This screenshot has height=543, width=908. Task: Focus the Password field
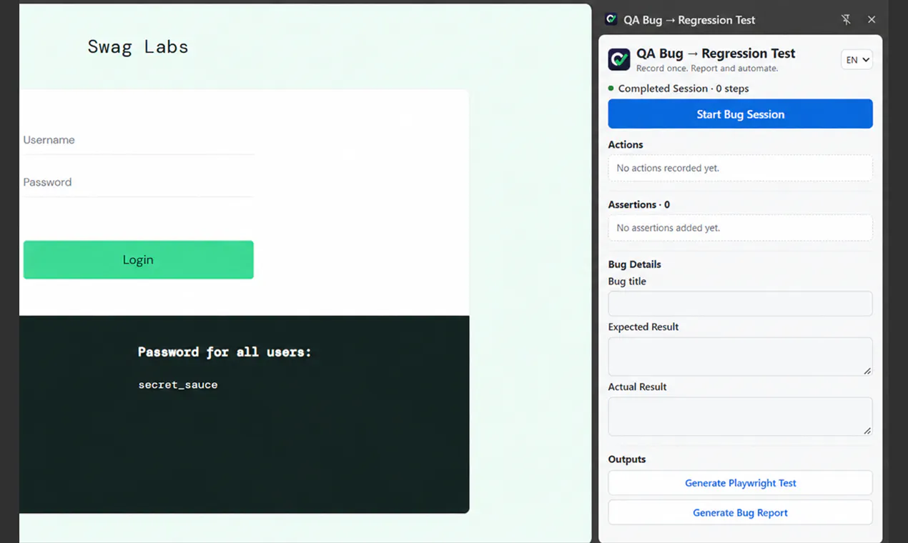[138, 183]
